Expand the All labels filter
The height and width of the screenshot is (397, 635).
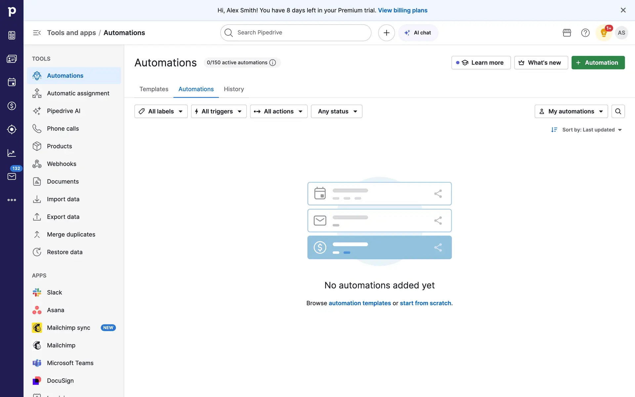tap(161, 111)
